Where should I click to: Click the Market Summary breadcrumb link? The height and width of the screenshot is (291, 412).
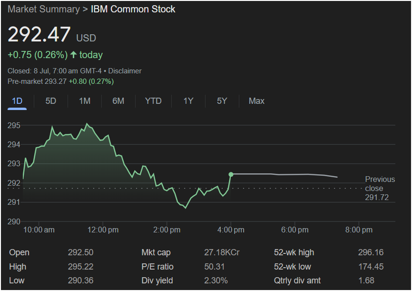44,9
